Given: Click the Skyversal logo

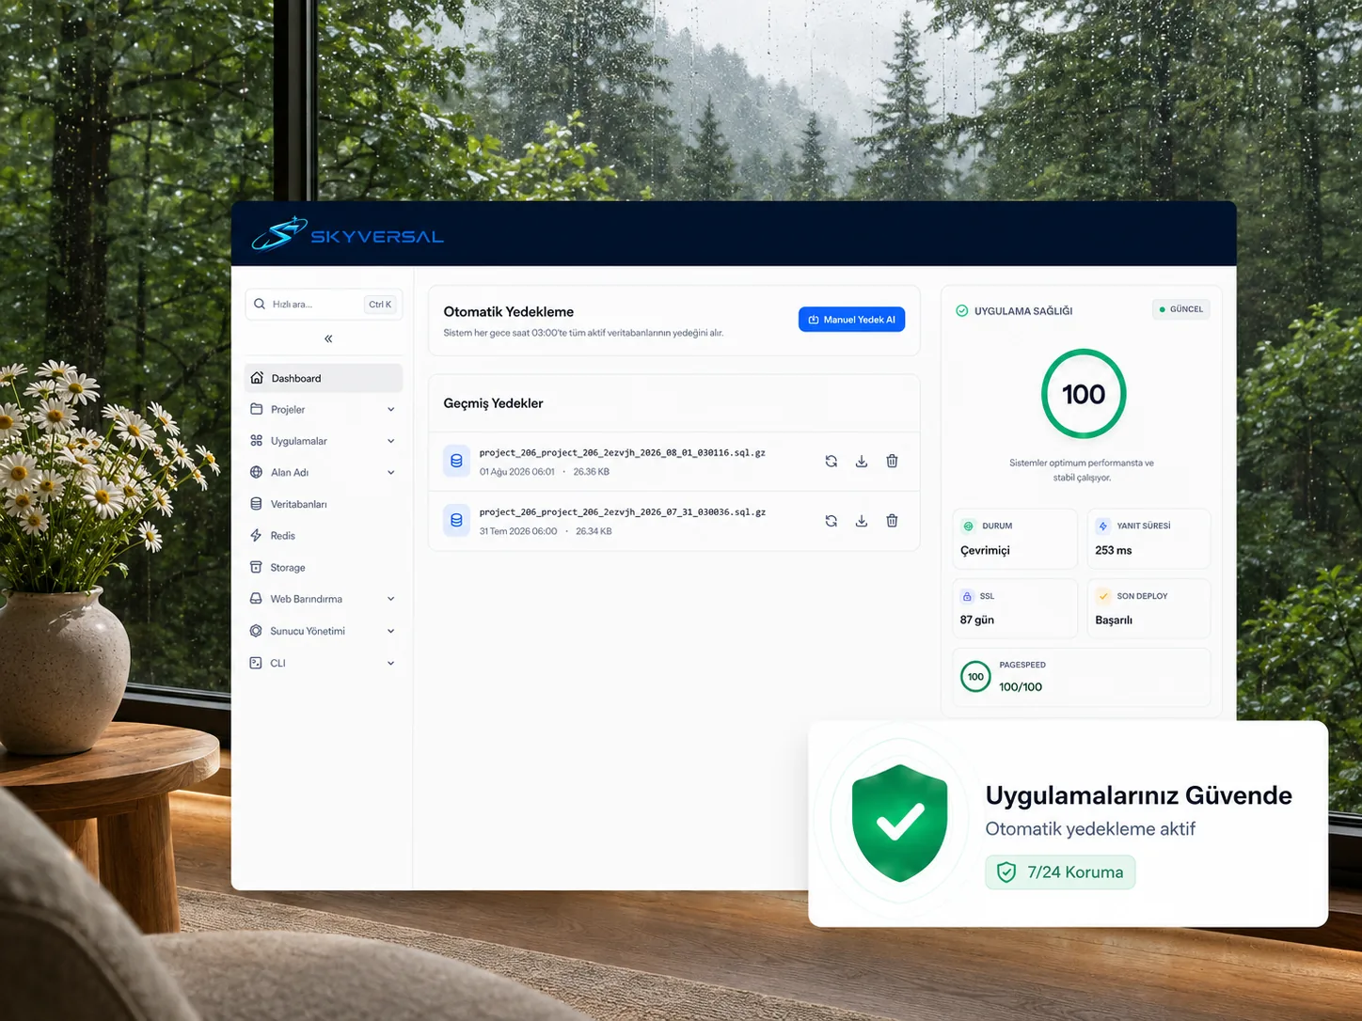Looking at the screenshot, I should [347, 234].
